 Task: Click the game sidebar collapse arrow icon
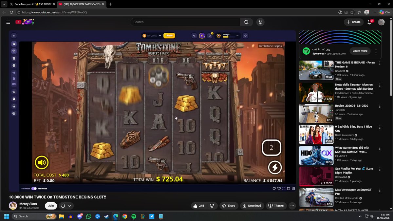click(14, 36)
